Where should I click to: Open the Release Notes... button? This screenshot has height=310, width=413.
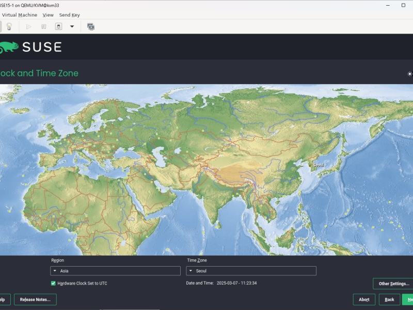(35, 300)
